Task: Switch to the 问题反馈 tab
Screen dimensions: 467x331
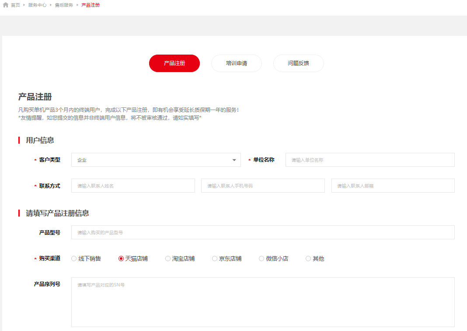Action: (298, 63)
